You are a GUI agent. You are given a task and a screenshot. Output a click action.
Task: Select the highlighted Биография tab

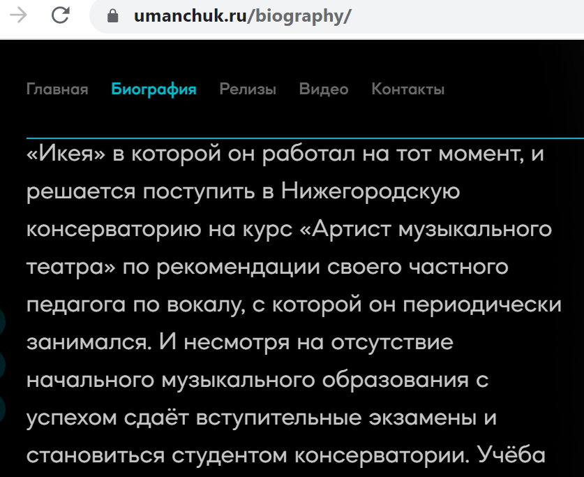pyautogui.click(x=154, y=89)
